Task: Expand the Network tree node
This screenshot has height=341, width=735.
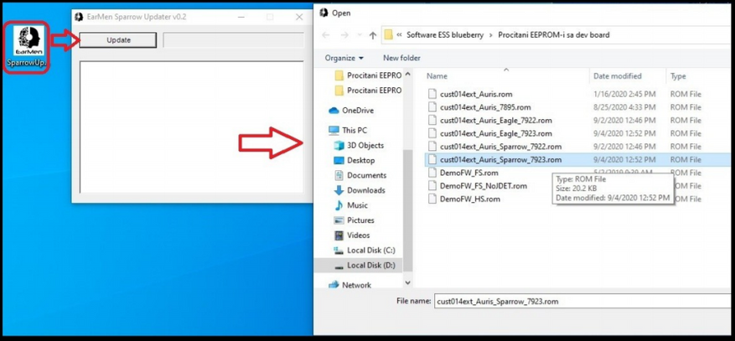Action: 324,285
